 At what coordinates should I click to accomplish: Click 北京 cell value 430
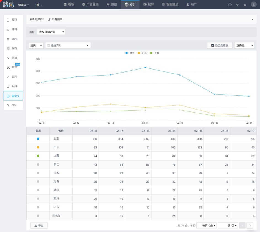(x=173, y=139)
